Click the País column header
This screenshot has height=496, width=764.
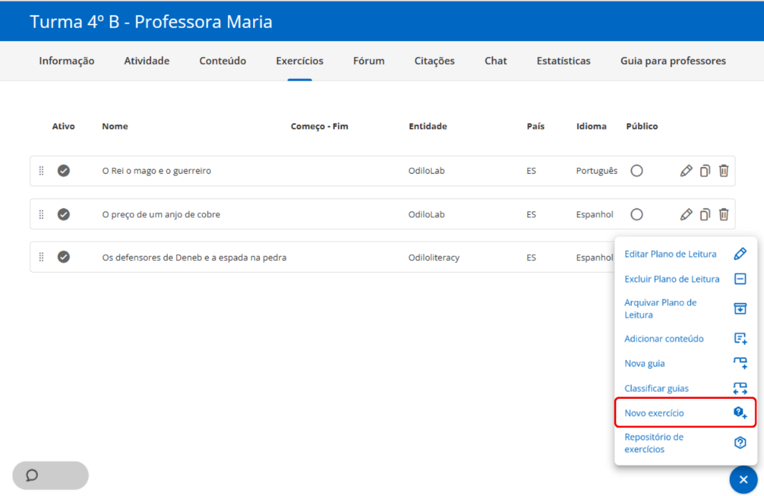[536, 127]
